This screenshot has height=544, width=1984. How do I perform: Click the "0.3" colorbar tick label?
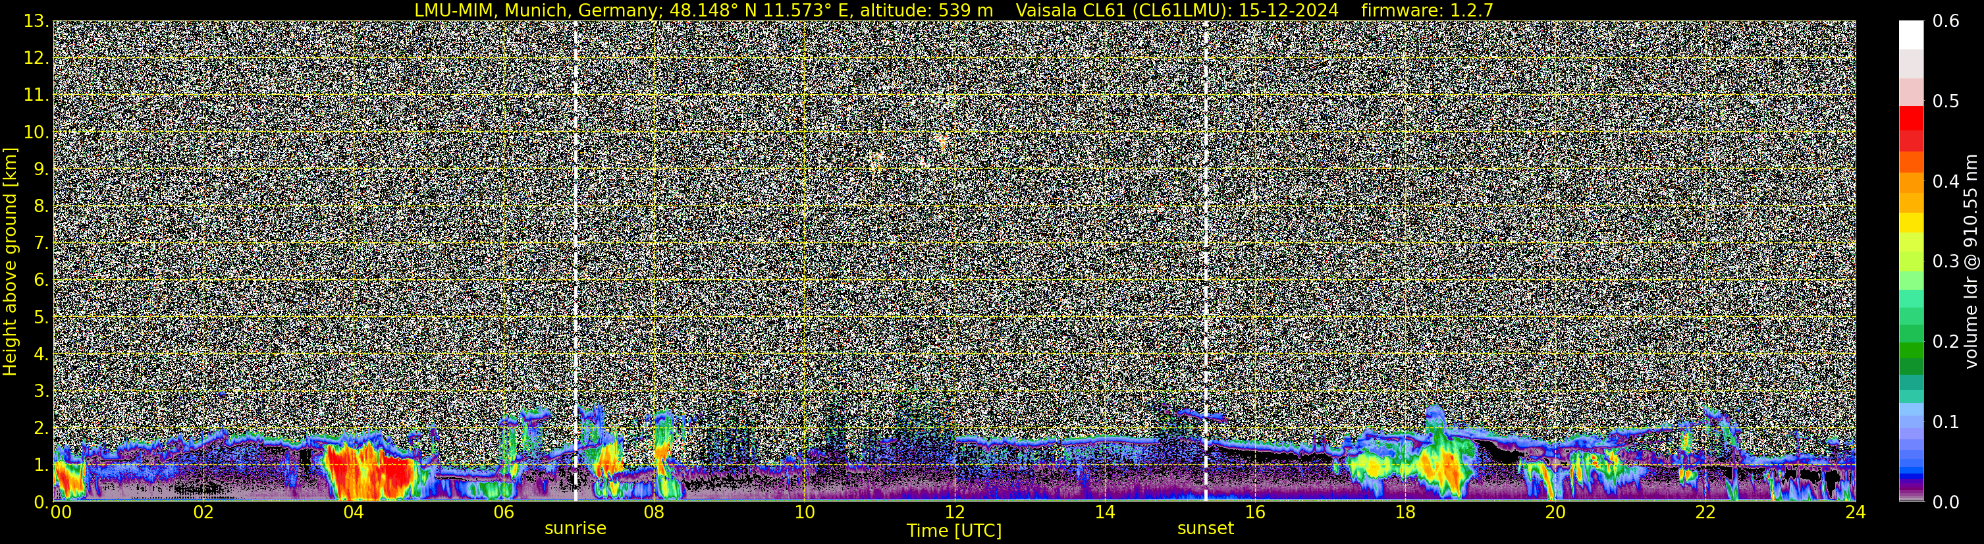(x=1946, y=261)
